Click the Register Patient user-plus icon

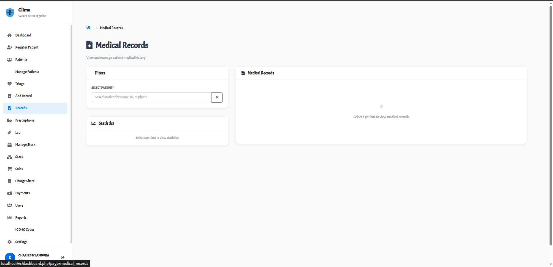click(x=10, y=47)
